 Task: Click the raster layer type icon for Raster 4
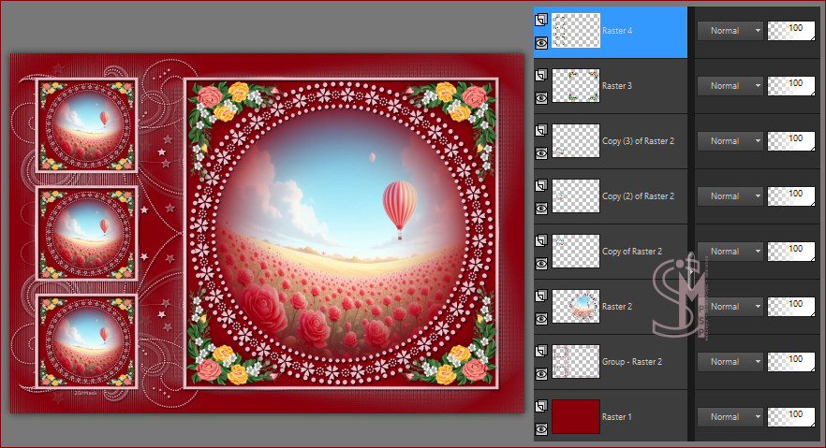click(540, 20)
